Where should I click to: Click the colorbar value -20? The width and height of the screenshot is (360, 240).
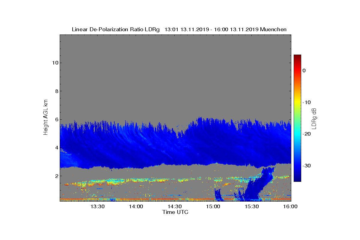click(x=306, y=134)
